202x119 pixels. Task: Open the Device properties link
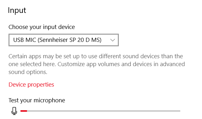[31, 85]
